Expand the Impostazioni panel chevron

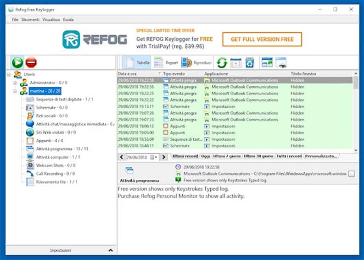[111, 250]
